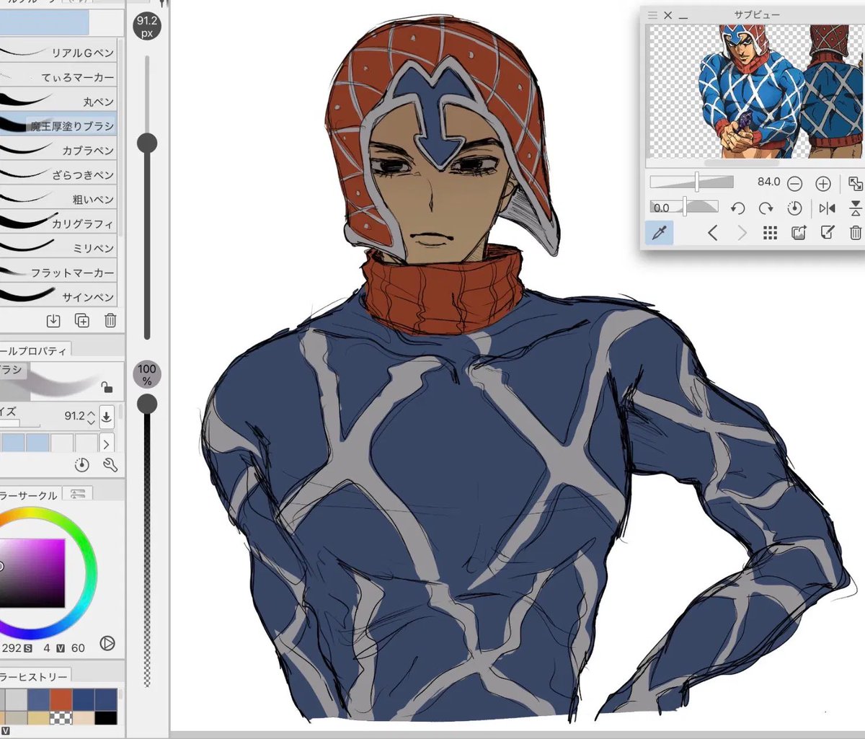Toggle the tool property lock icon
The height and width of the screenshot is (739, 865).
(x=107, y=387)
